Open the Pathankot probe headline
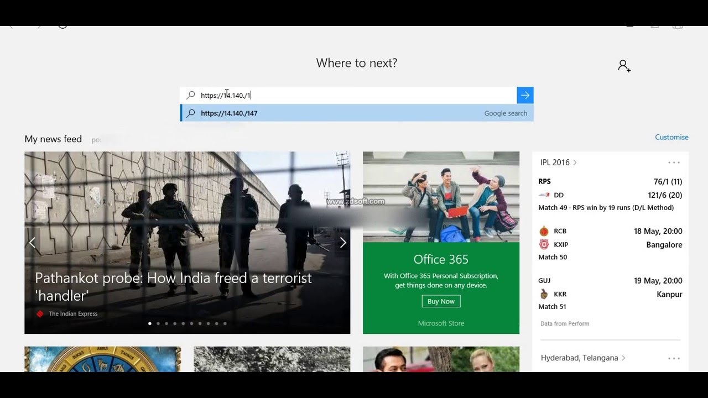 pyautogui.click(x=173, y=286)
